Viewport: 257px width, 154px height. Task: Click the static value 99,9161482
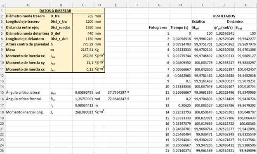click(x=202, y=81)
